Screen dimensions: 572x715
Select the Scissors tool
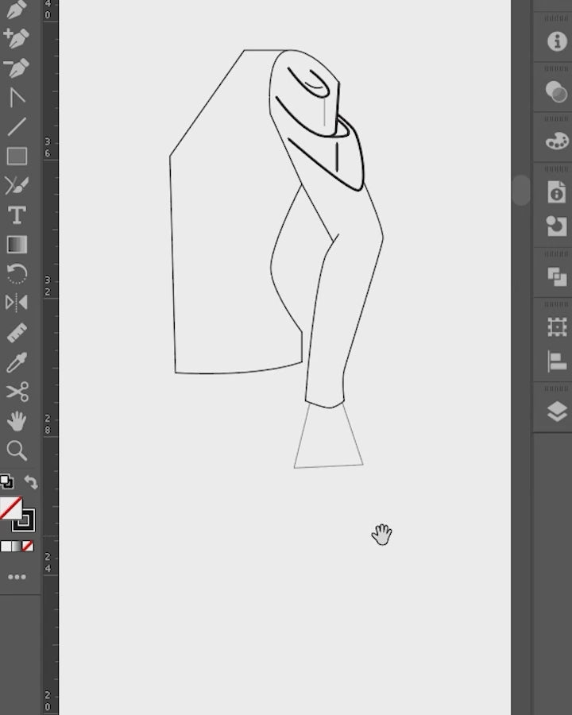click(17, 392)
